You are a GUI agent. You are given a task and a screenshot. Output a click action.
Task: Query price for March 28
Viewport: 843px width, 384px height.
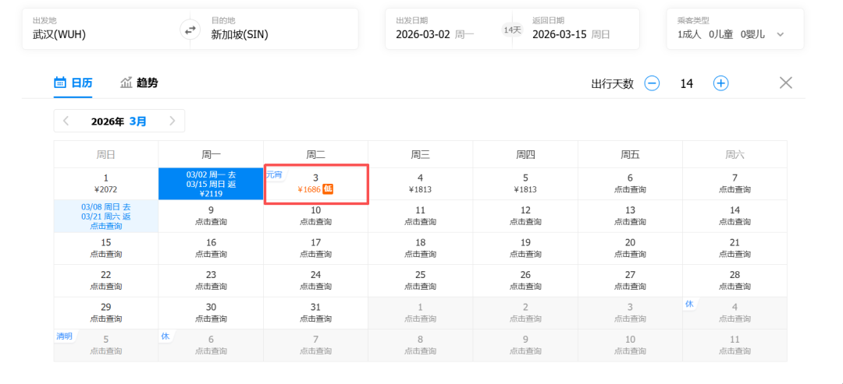tap(735, 280)
